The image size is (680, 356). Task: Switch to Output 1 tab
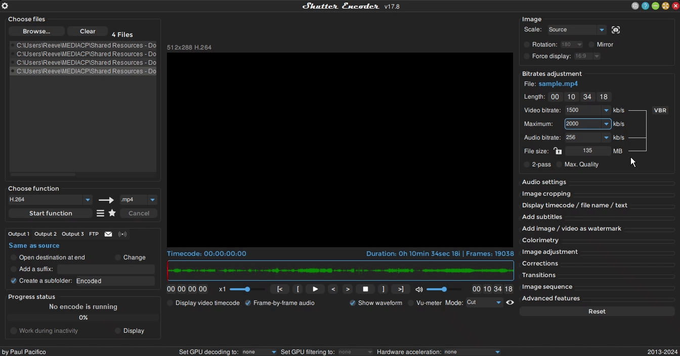tap(19, 234)
